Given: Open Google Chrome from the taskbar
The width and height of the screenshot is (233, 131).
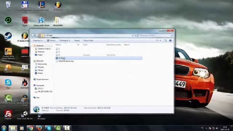Looking at the screenshot, I should [x=31, y=128].
